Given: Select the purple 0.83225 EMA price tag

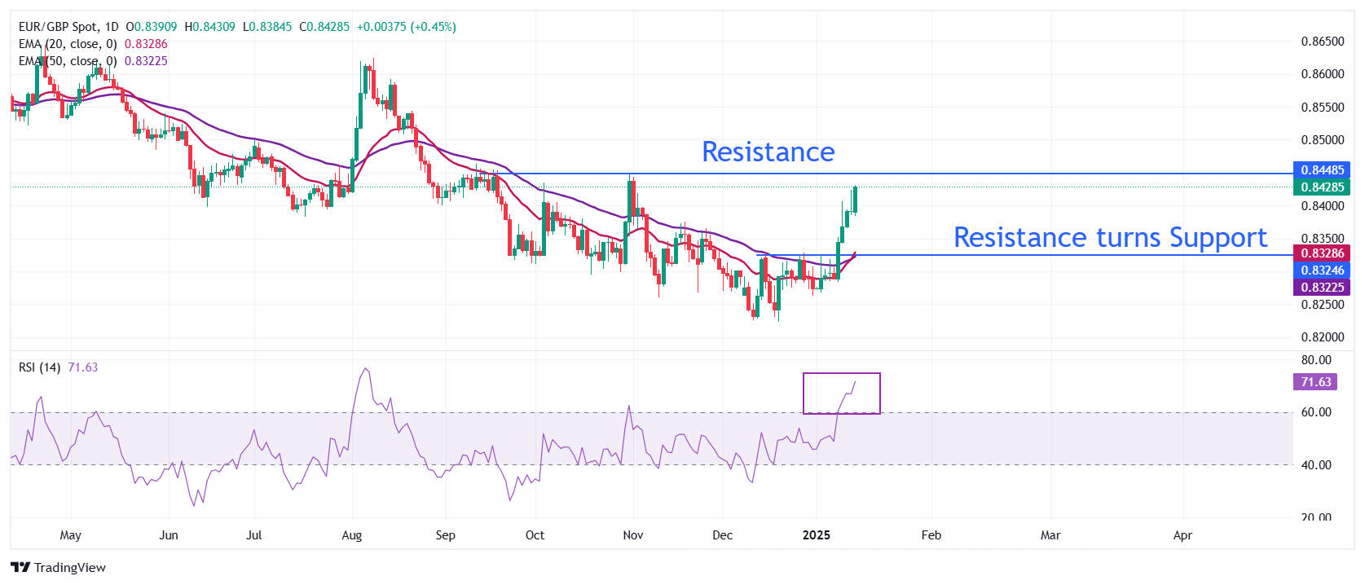Looking at the screenshot, I should [x=1322, y=288].
